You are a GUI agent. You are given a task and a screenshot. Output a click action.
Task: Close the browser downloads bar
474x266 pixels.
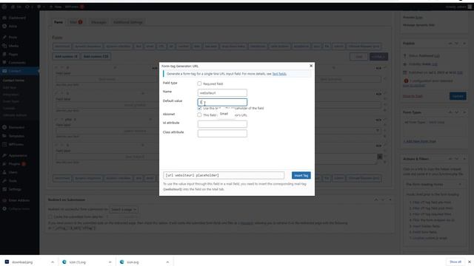[470, 262]
